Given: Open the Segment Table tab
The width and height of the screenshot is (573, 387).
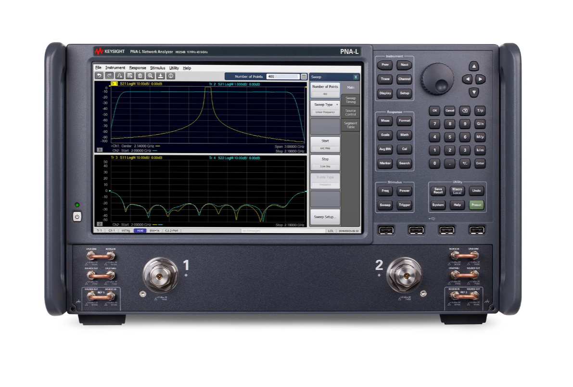Looking at the screenshot, I should (350, 125).
